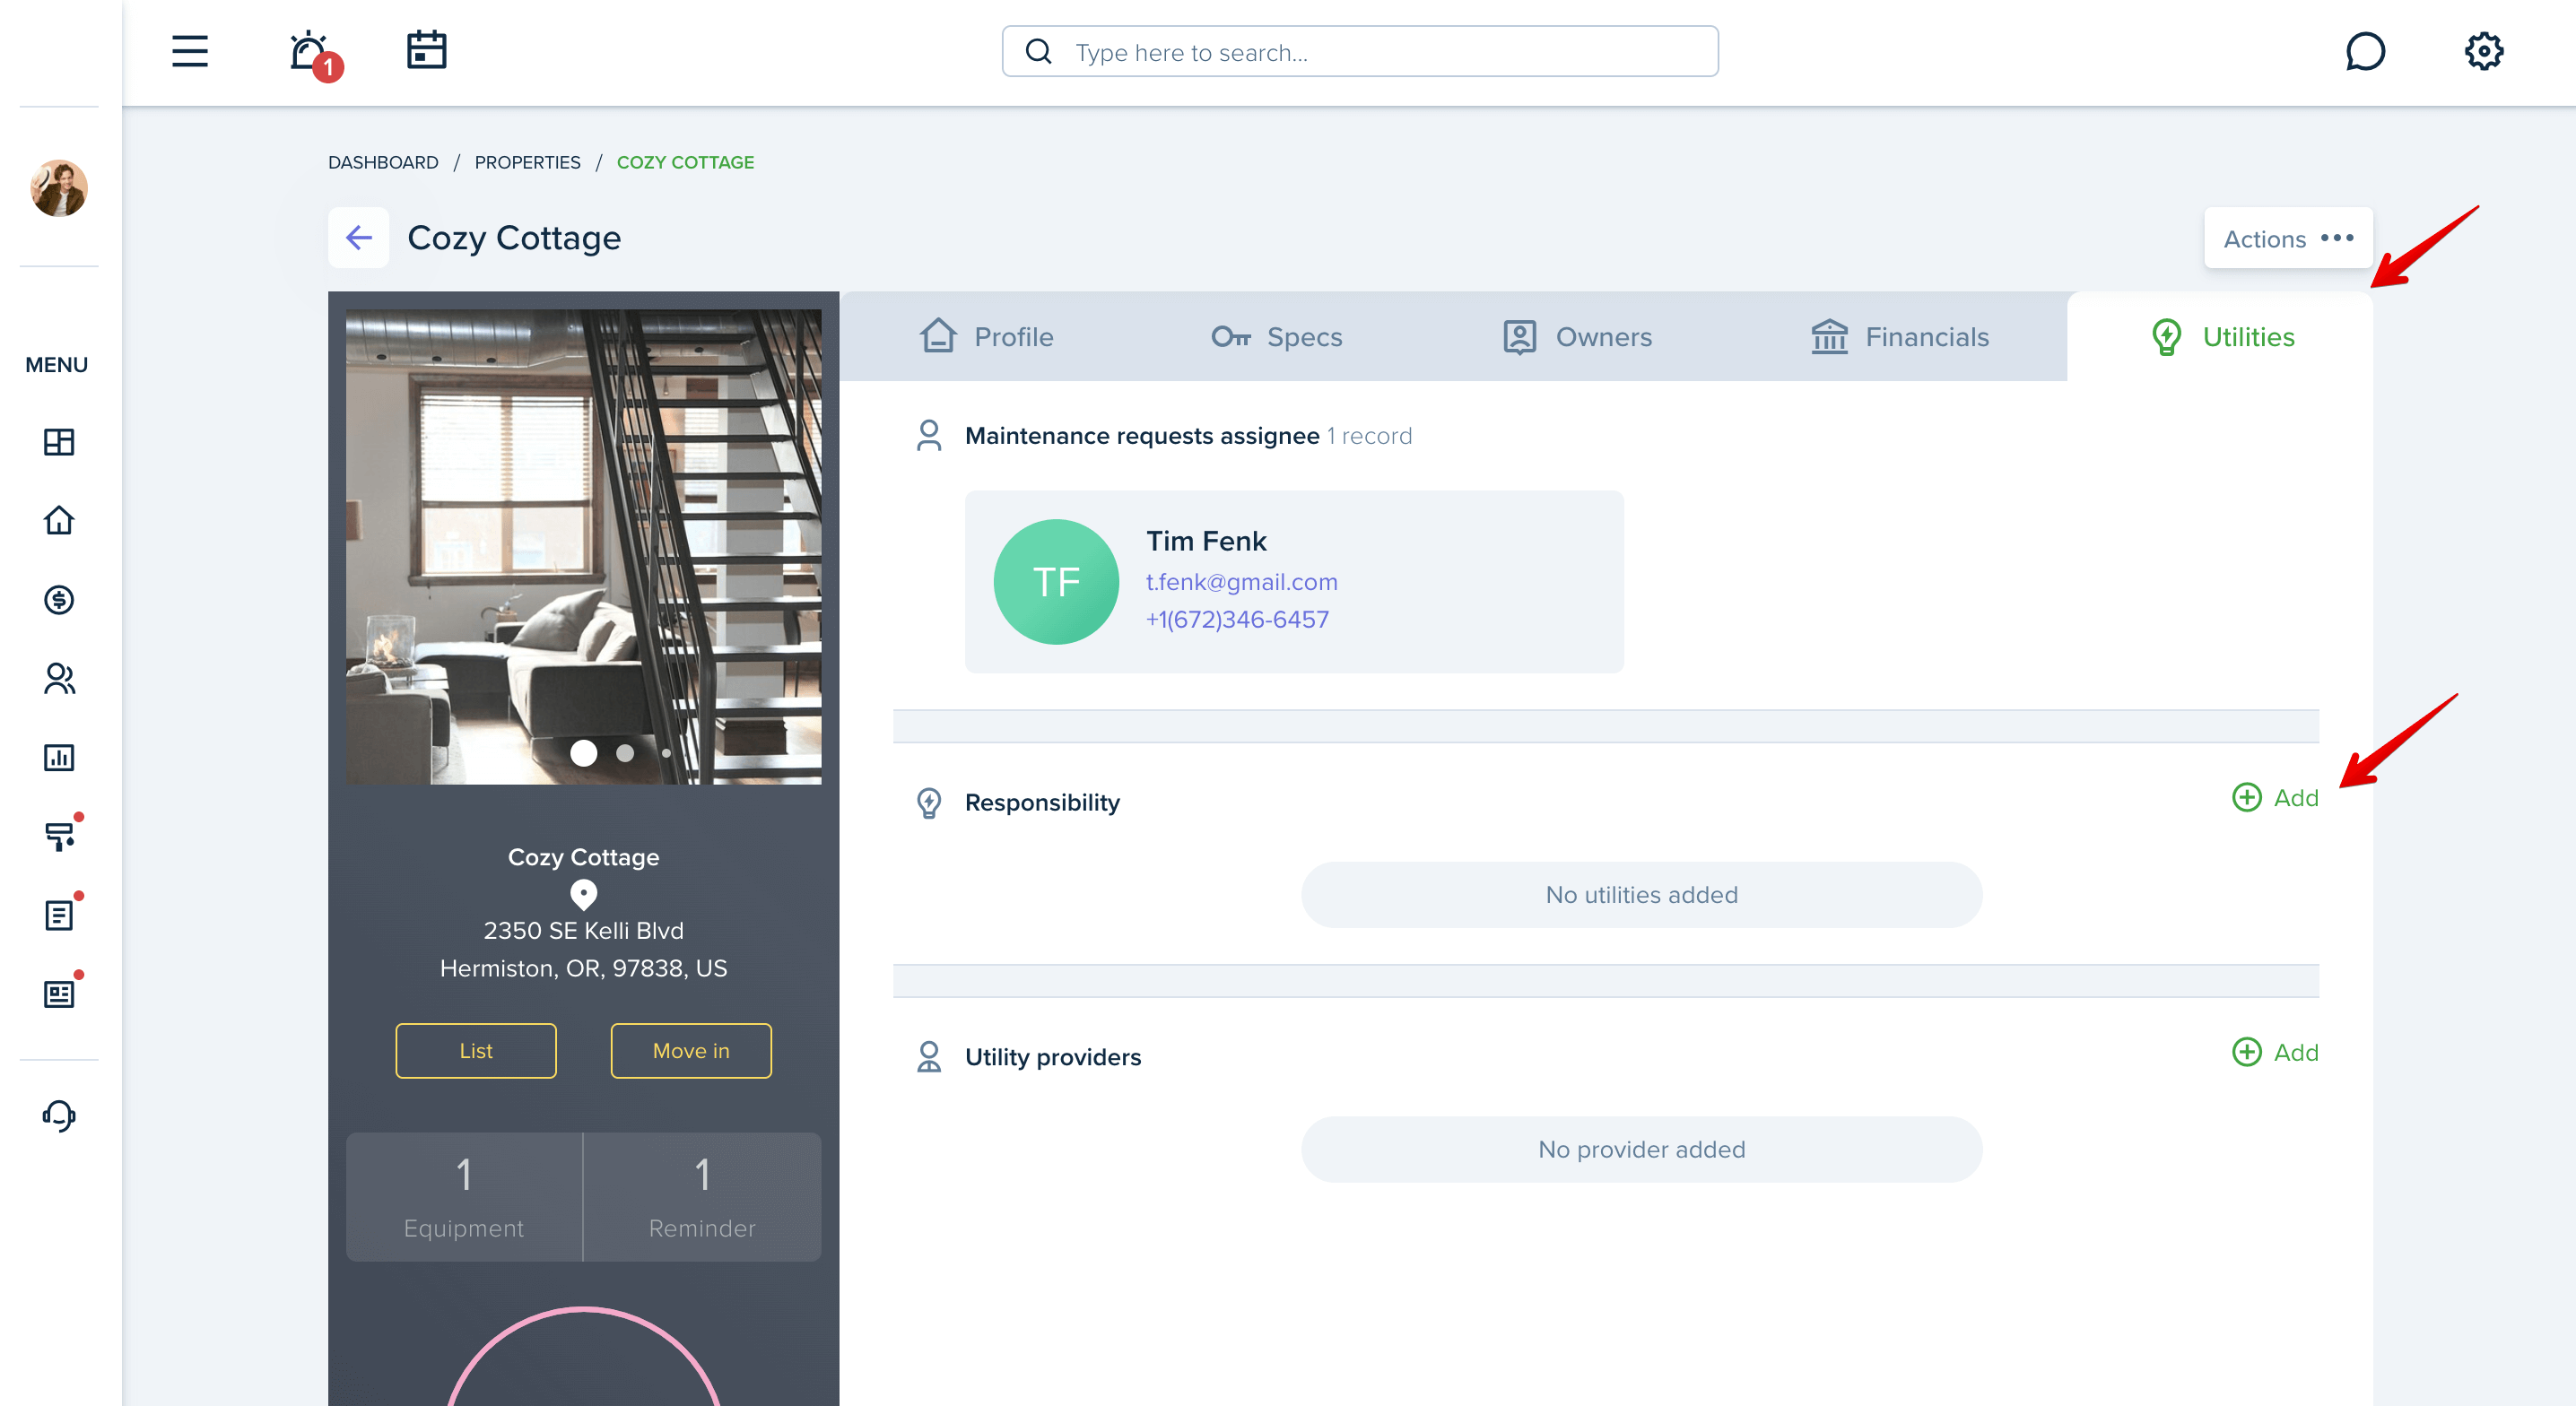The height and width of the screenshot is (1406, 2576).
Task: Click the 2350 SE Kelli Blvd address
Action: [583, 930]
